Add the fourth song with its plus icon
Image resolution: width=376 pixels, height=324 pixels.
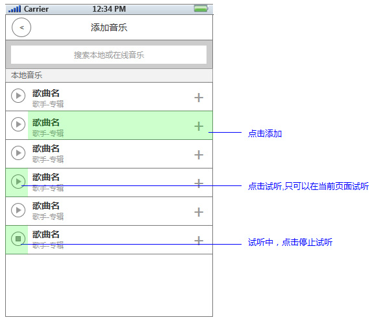coord(199,183)
